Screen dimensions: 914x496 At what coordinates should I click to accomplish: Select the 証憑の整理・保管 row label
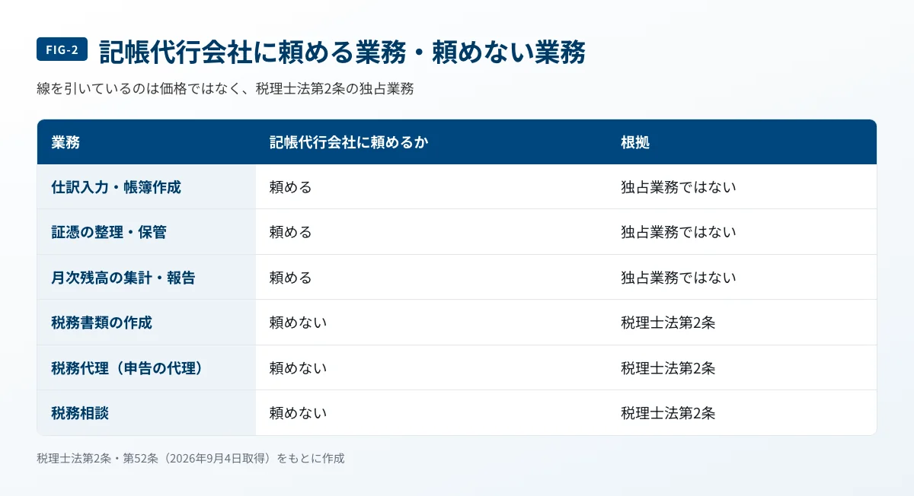coord(109,232)
